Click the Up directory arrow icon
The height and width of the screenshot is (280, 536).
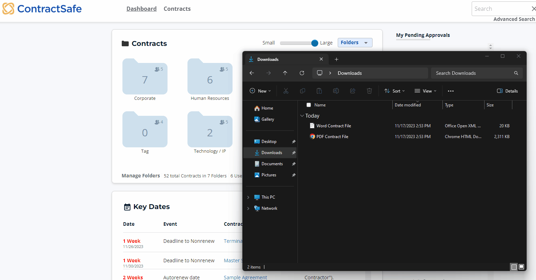(285, 73)
